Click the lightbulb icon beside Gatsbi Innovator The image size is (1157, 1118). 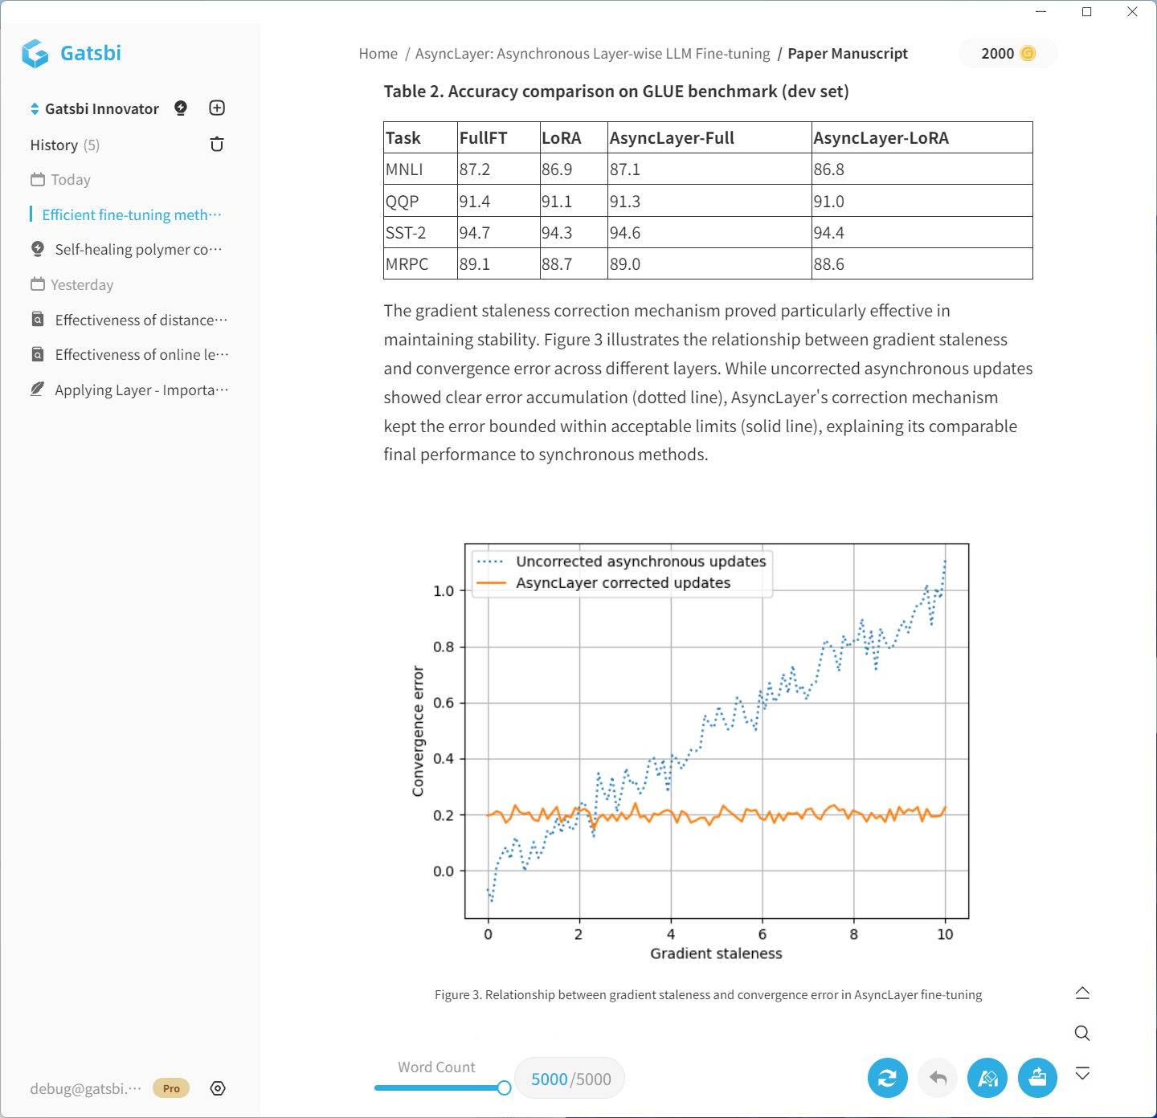pos(181,108)
